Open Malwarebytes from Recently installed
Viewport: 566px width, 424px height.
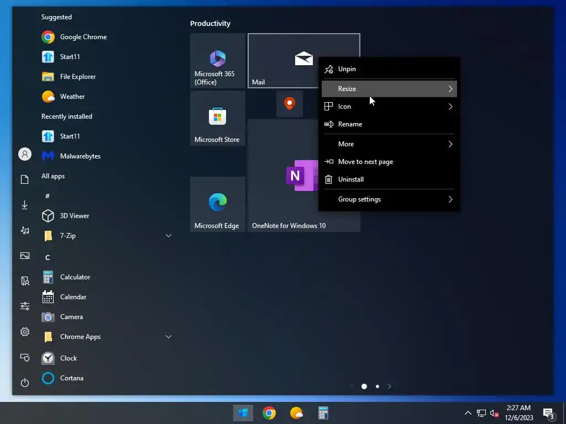tap(71, 156)
